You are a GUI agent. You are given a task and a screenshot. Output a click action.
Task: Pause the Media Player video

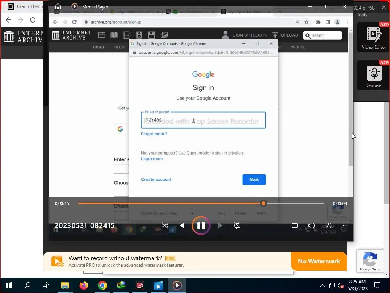pos(201,225)
